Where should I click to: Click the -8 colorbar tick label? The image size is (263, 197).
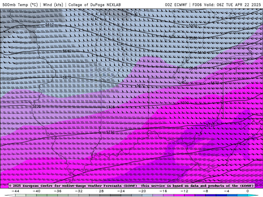(205, 191)
